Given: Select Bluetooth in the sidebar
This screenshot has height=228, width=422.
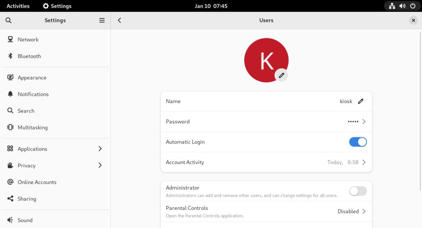Looking at the screenshot, I should (x=29, y=56).
